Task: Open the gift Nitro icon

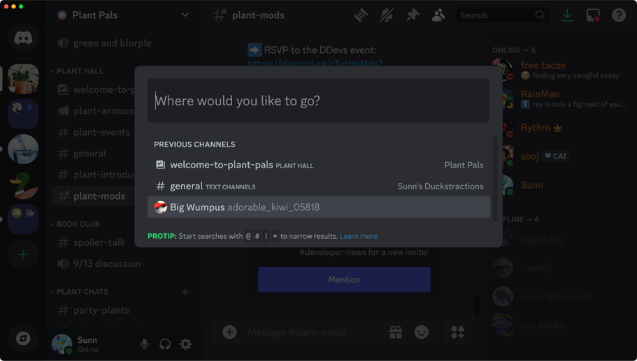Action: pyautogui.click(x=396, y=332)
